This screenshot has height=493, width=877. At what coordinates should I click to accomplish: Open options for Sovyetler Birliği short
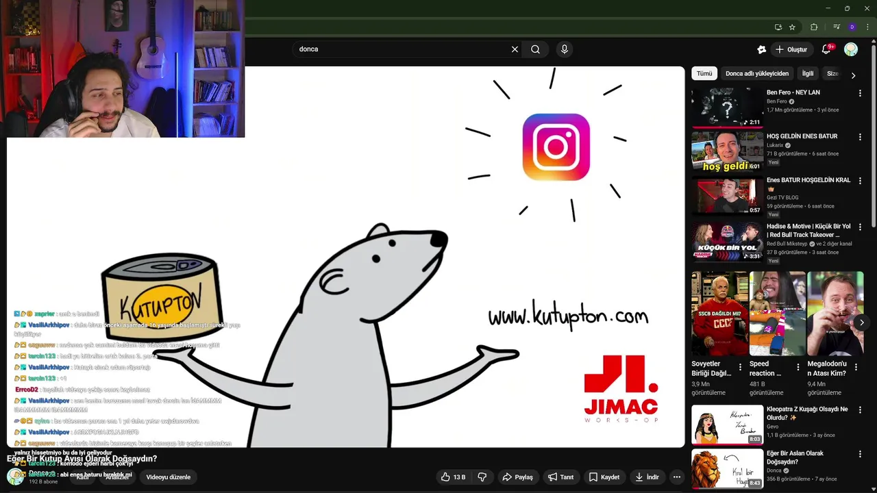click(741, 368)
